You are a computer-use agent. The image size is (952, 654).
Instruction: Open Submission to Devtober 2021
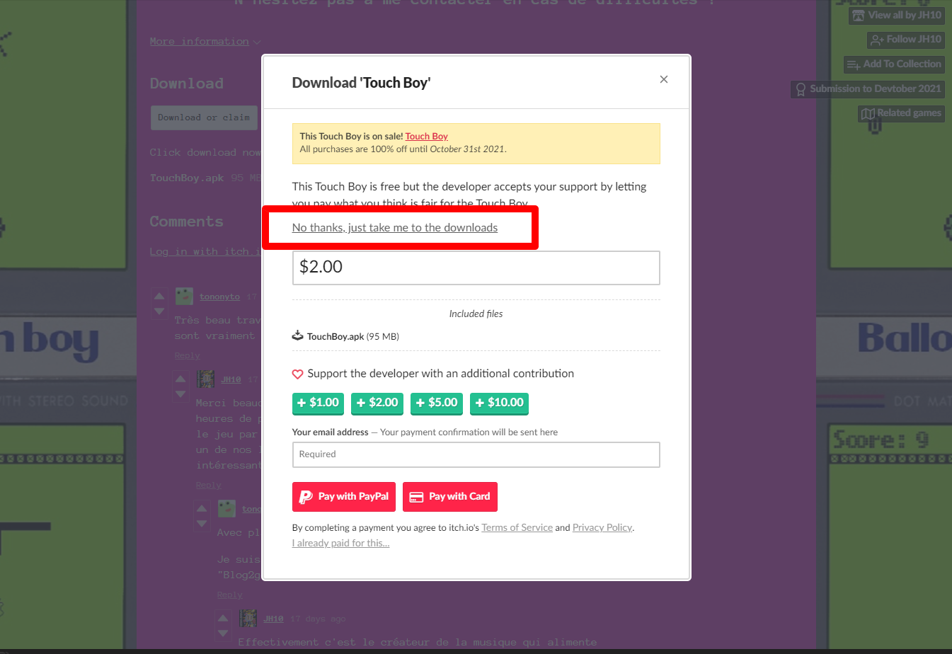(868, 88)
